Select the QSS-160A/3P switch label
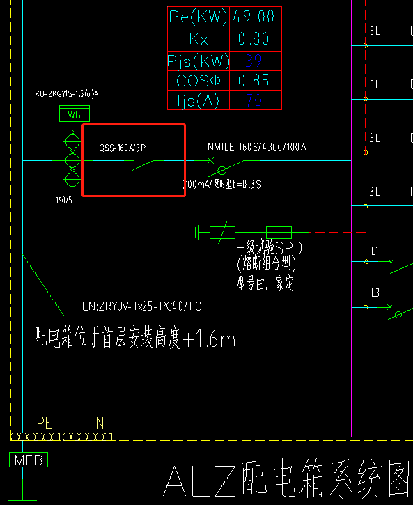The width and height of the screenshot is (413, 505). coord(123,148)
